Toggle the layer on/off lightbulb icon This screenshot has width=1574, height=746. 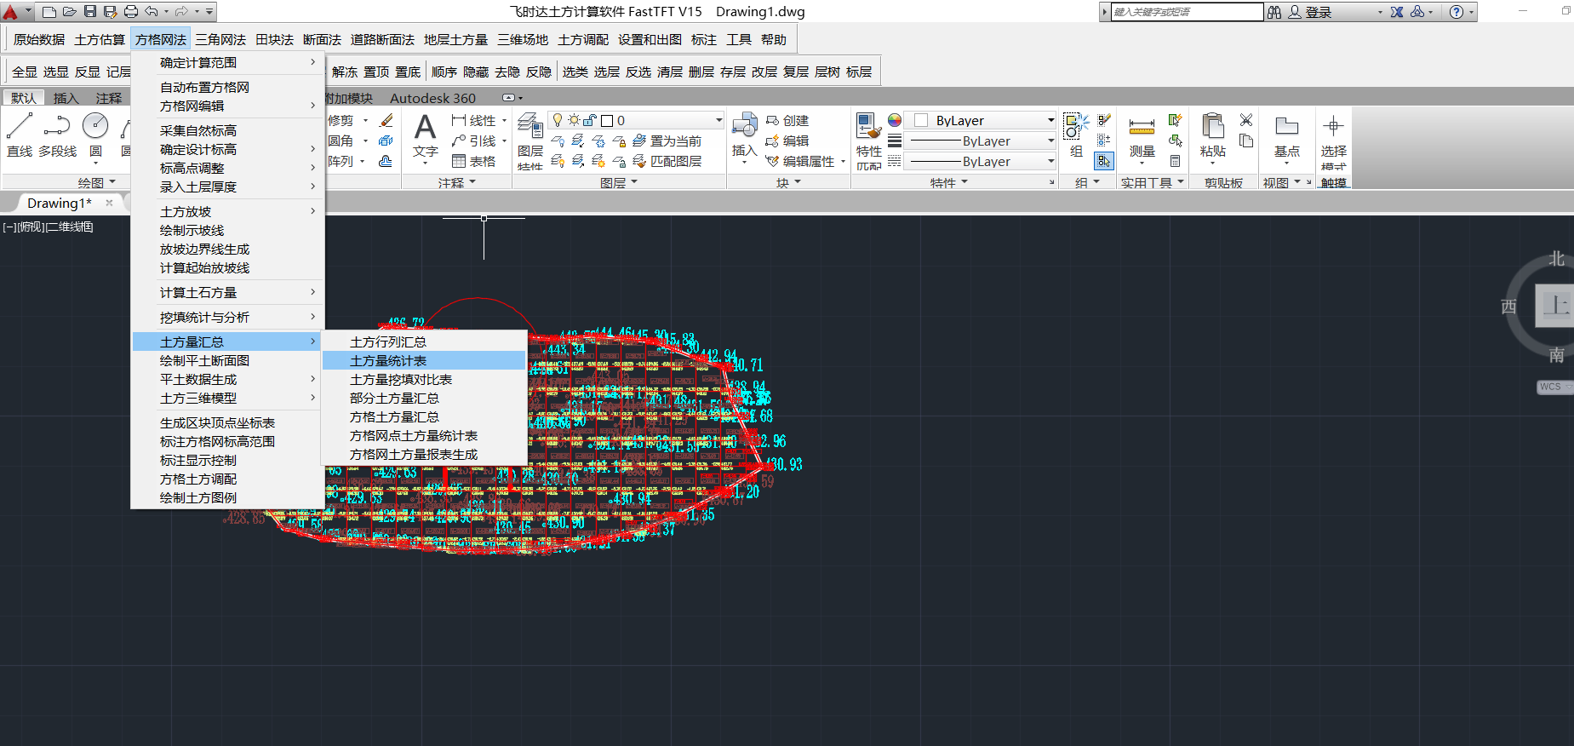(558, 120)
